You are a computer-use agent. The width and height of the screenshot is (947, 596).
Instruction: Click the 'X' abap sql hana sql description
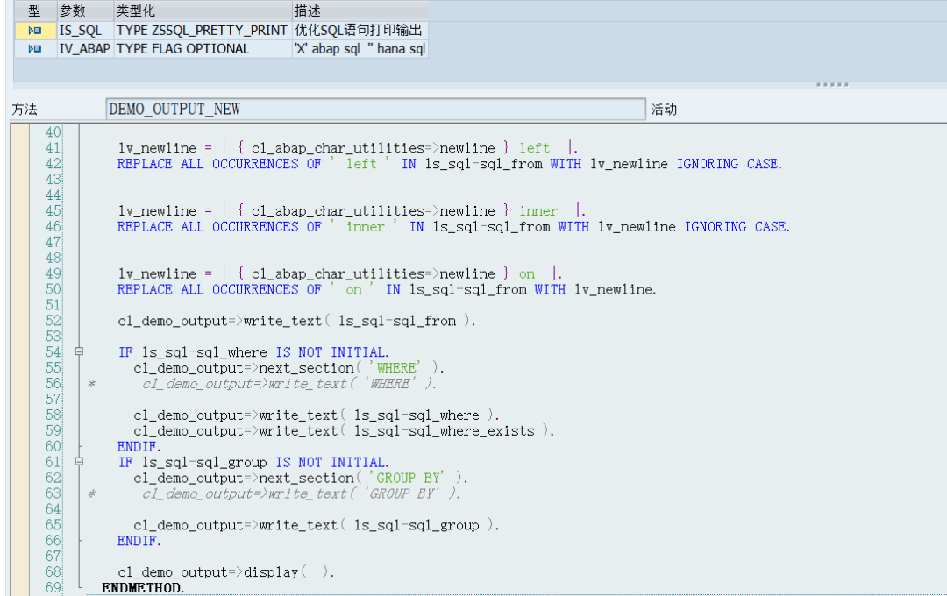[360, 49]
